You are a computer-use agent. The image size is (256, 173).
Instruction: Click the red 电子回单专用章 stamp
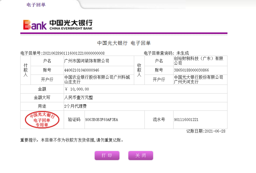[42, 120]
